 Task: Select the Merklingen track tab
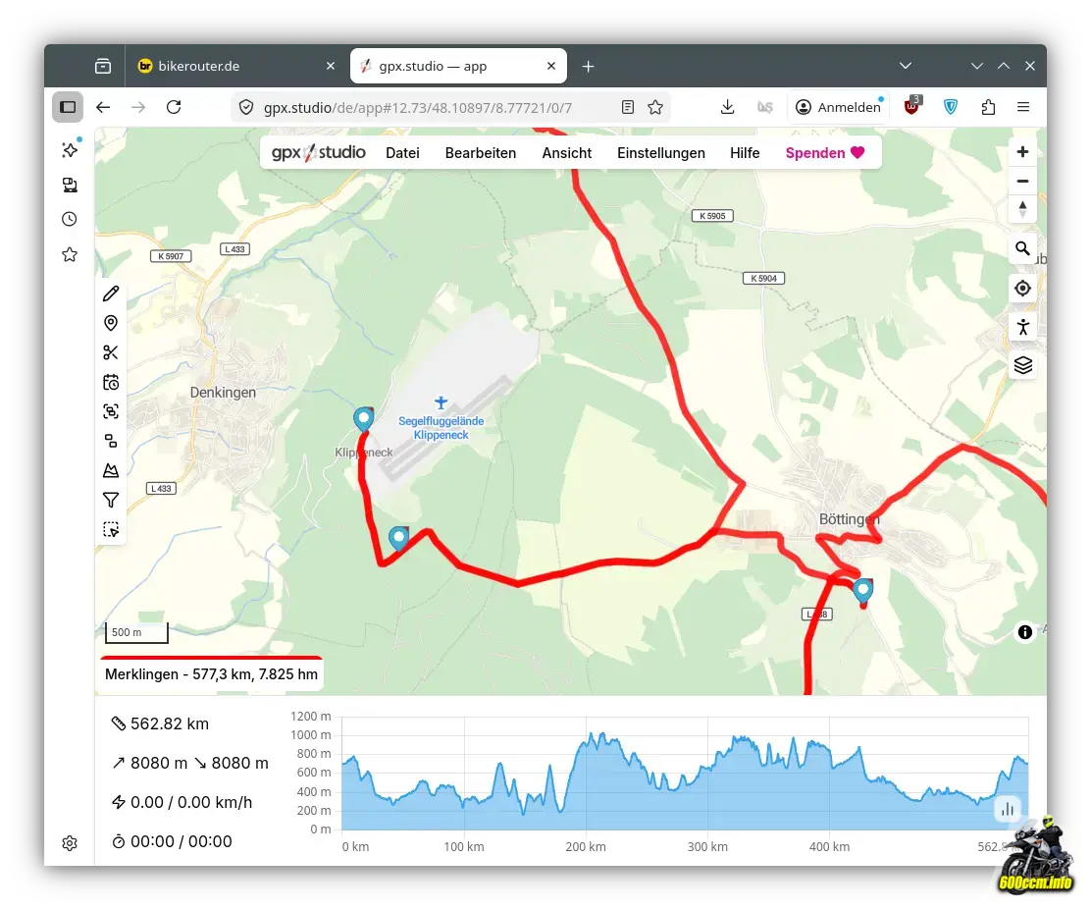[211, 675]
